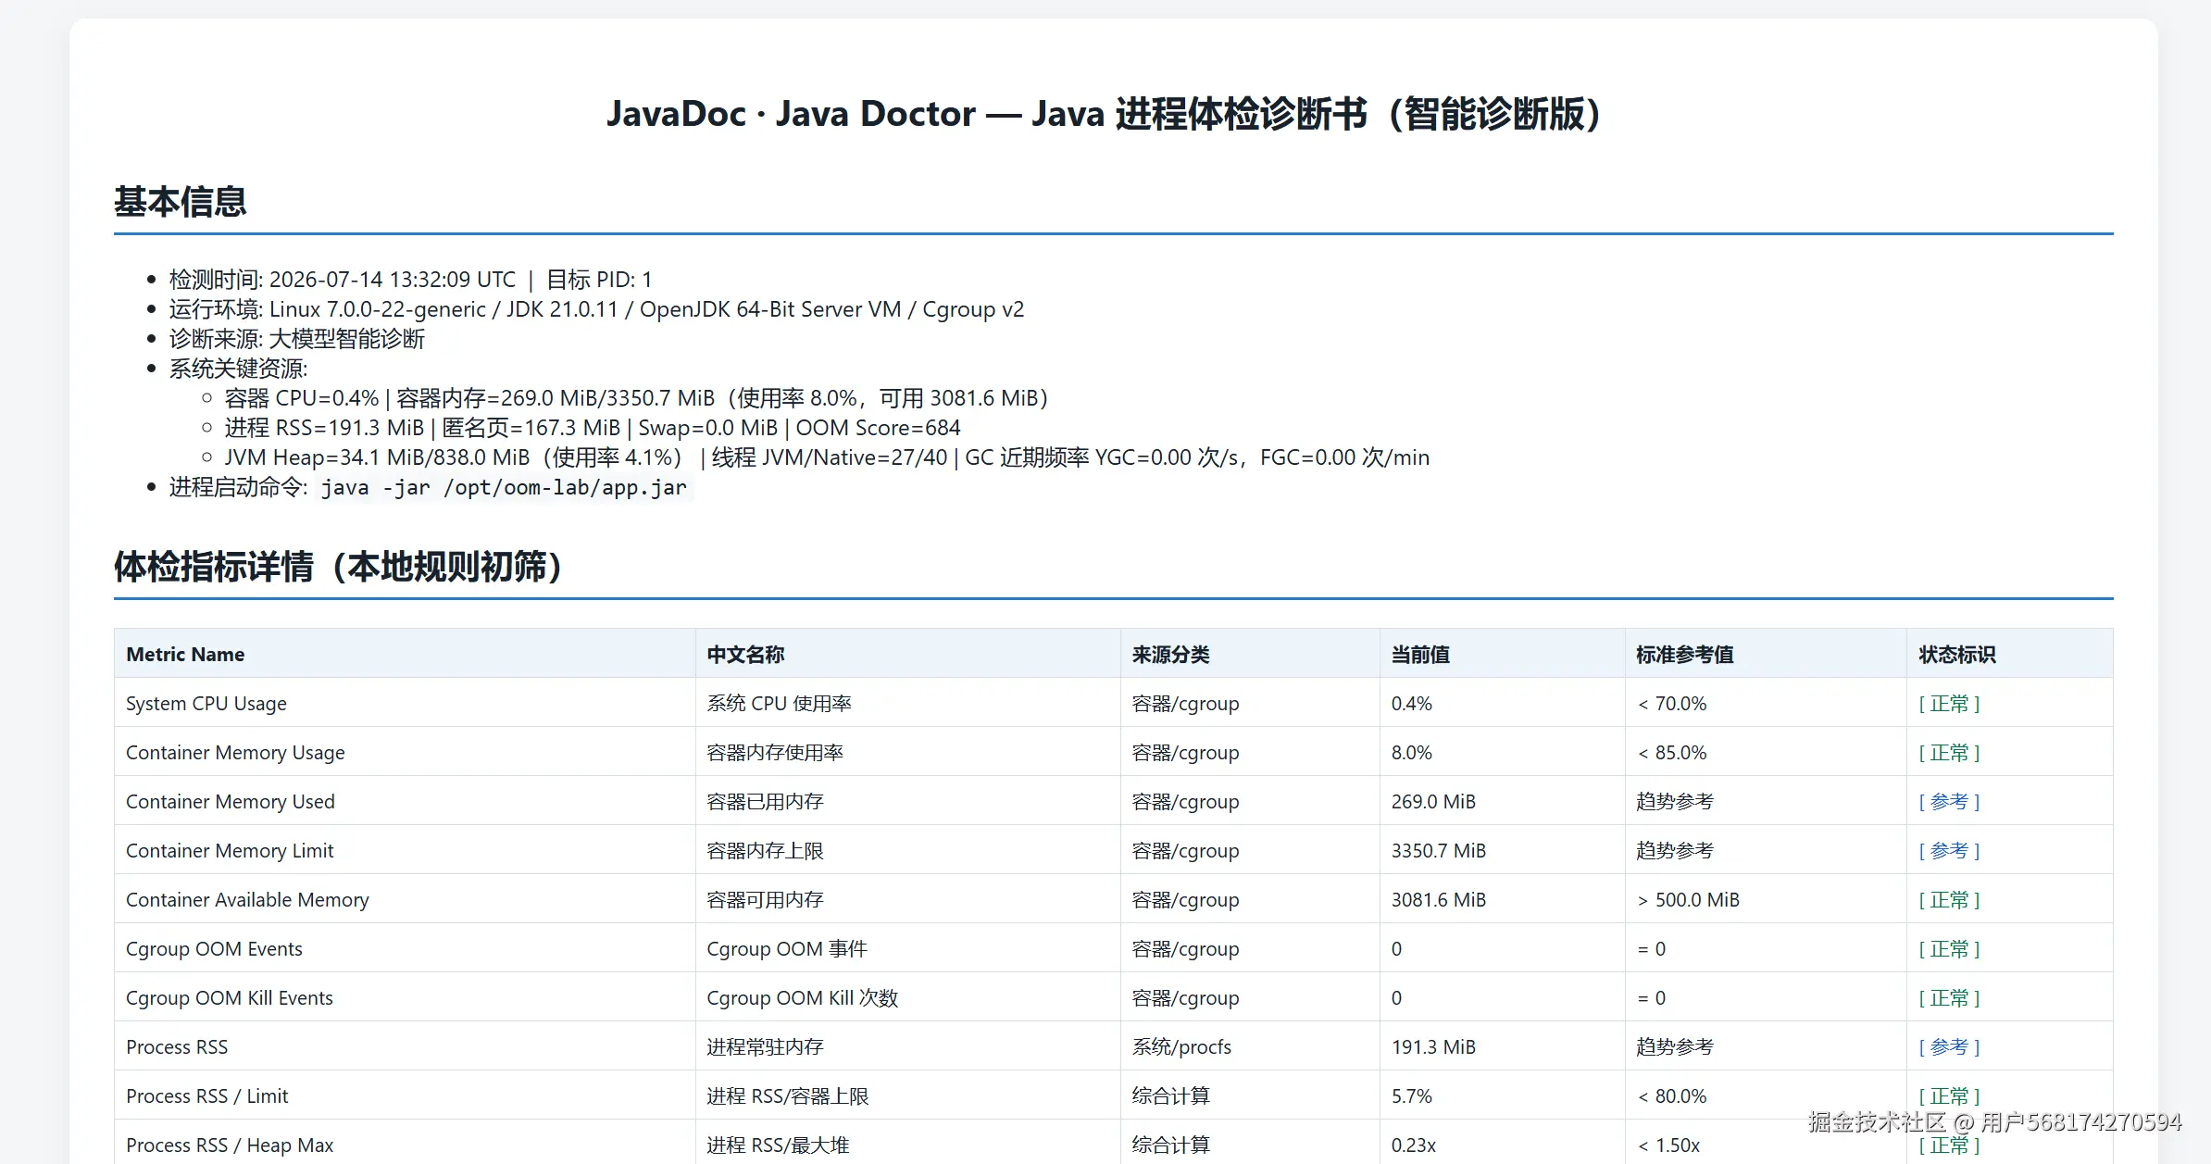The width and height of the screenshot is (2211, 1164).
Task: Click the < 70.0% reference value
Action: pyautogui.click(x=1671, y=703)
